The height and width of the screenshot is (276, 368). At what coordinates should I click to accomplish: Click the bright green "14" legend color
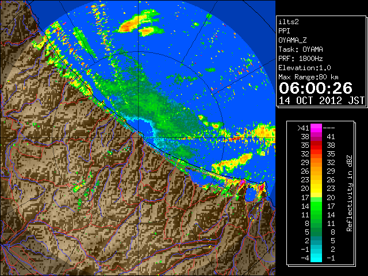point(316,206)
